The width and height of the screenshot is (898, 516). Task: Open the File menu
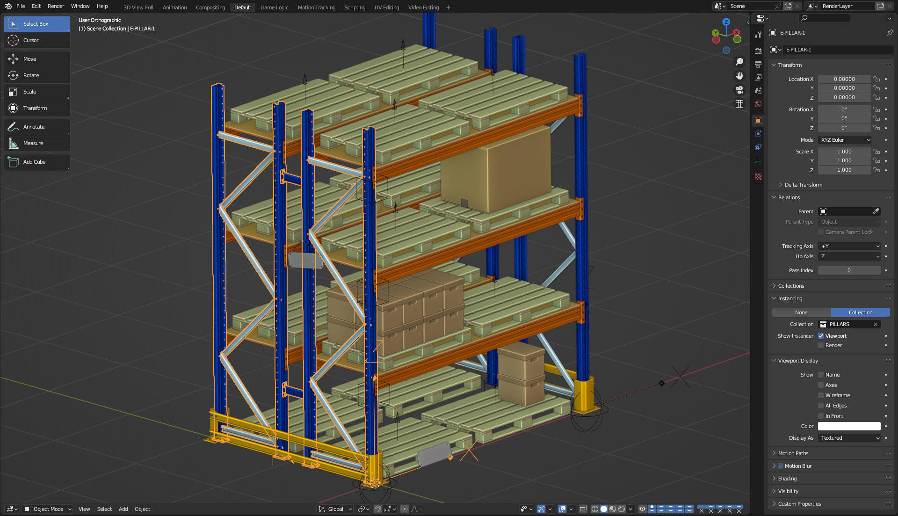point(21,6)
